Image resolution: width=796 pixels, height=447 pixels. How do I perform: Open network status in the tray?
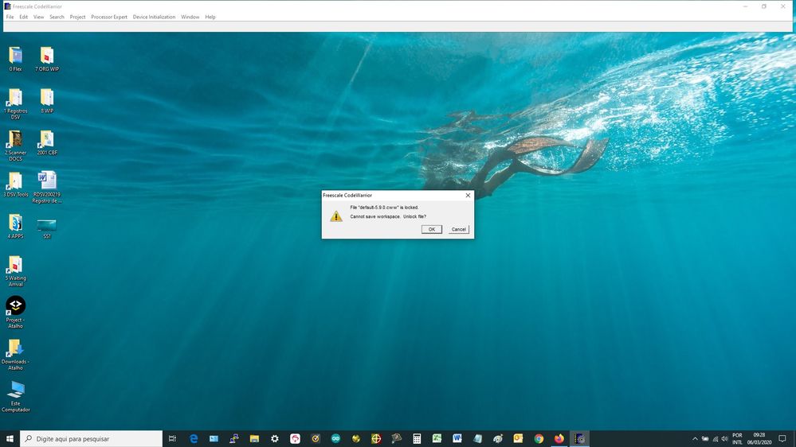tap(715, 439)
